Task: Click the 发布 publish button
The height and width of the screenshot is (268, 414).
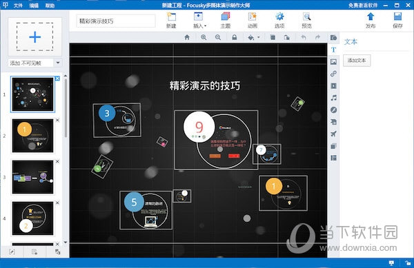Action: point(371,20)
